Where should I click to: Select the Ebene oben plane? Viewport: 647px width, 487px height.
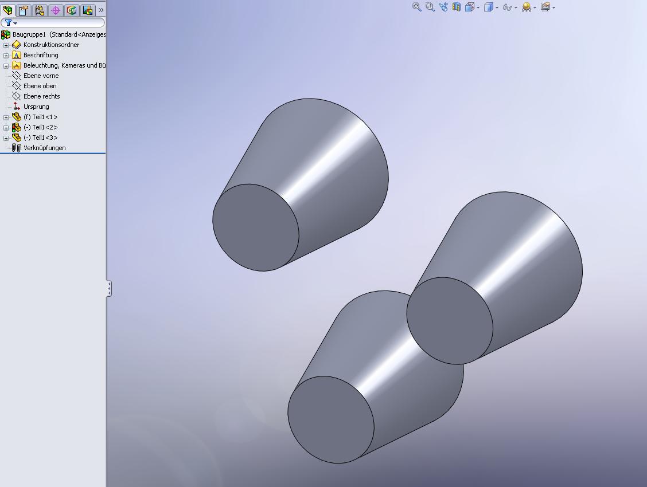tap(40, 86)
